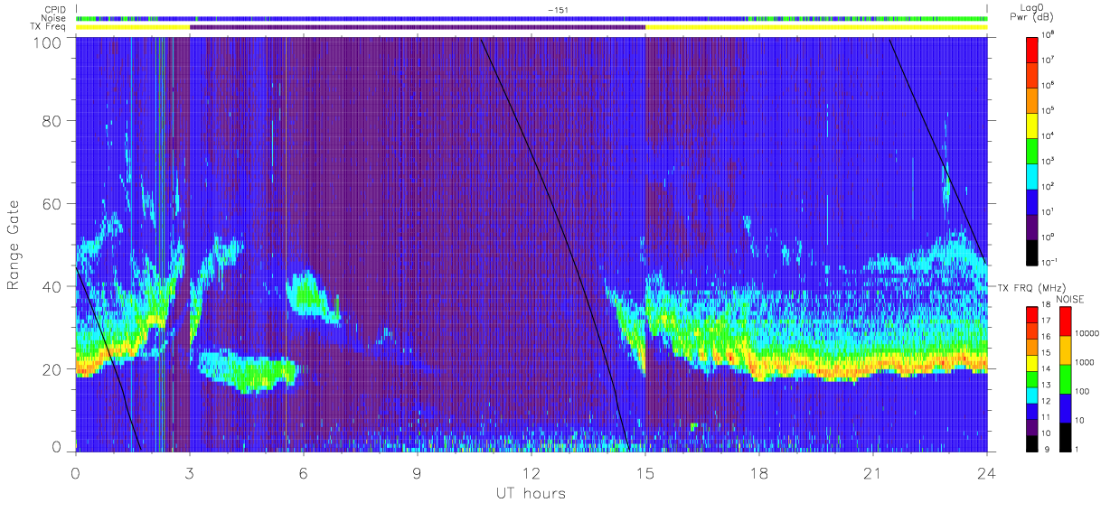Viewport: 1110px width, 512px height.
Task: Select the black segment of the NOISE colorbar
Action: [x=1066, y=436]
